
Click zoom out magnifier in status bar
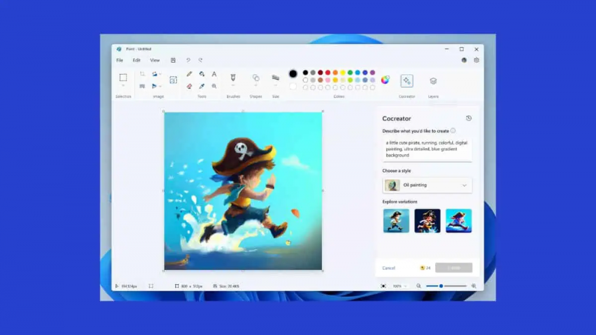coord(418,286)
